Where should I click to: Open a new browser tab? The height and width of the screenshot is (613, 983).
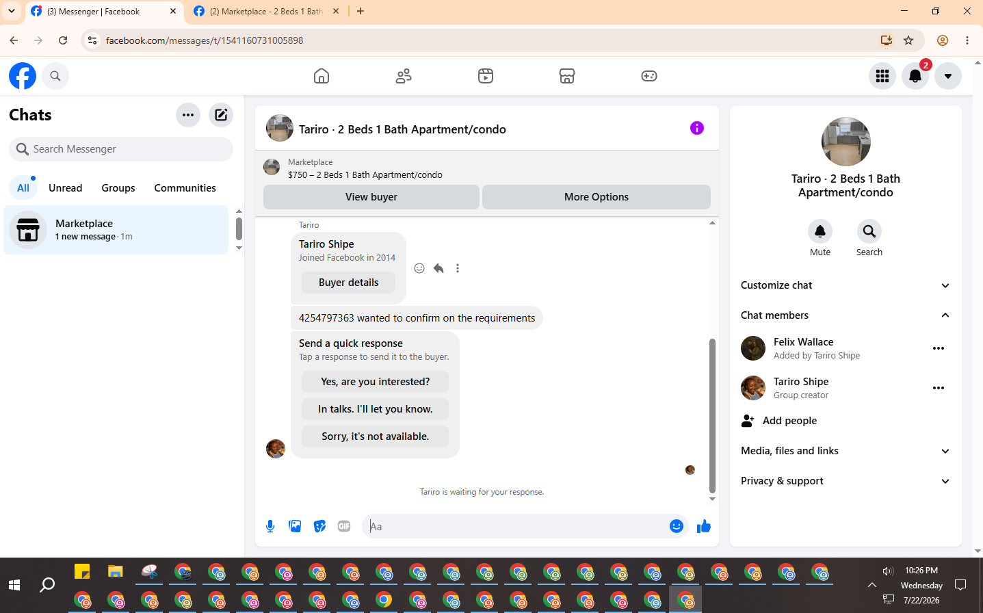point(361,11)
